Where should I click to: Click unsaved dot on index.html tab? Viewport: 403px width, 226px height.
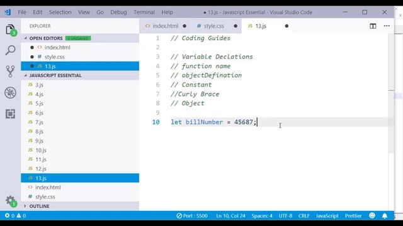(x=184, y=26)
